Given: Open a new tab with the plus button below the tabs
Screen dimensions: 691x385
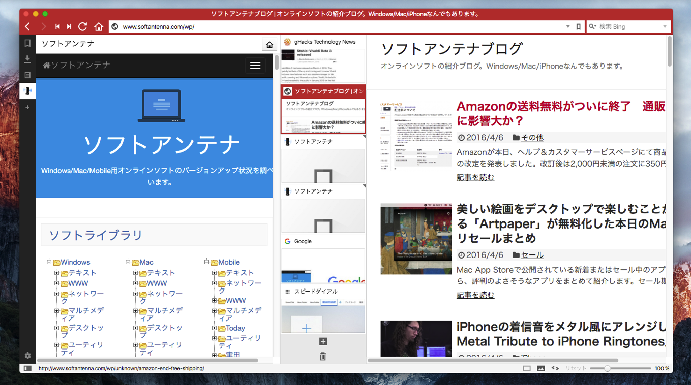Looking at the screenshot, I should (x=323, y=341).
